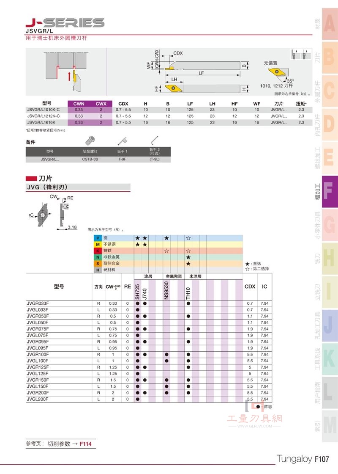Click the small tool orientation icon at top right
The width and height of the screenshot is (338, 474).
click(x=301, y=55)
